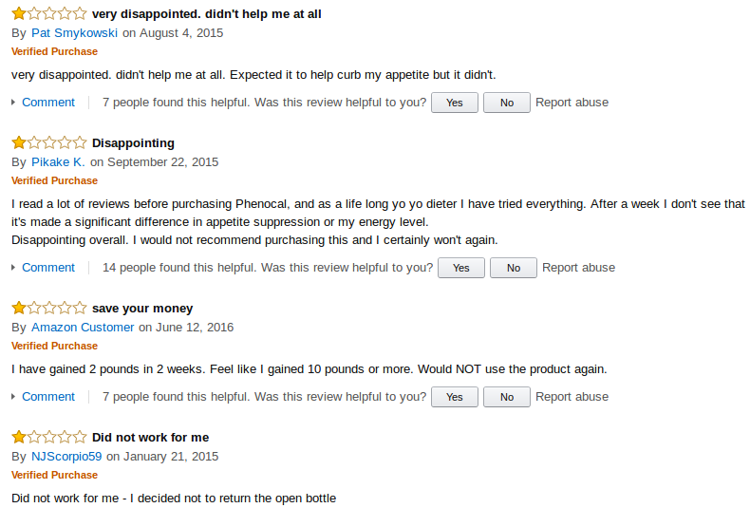Report abuse on Pat Smykowski's review
The height and width of the screenshot is (508, 750).
[x=572, y=103]
